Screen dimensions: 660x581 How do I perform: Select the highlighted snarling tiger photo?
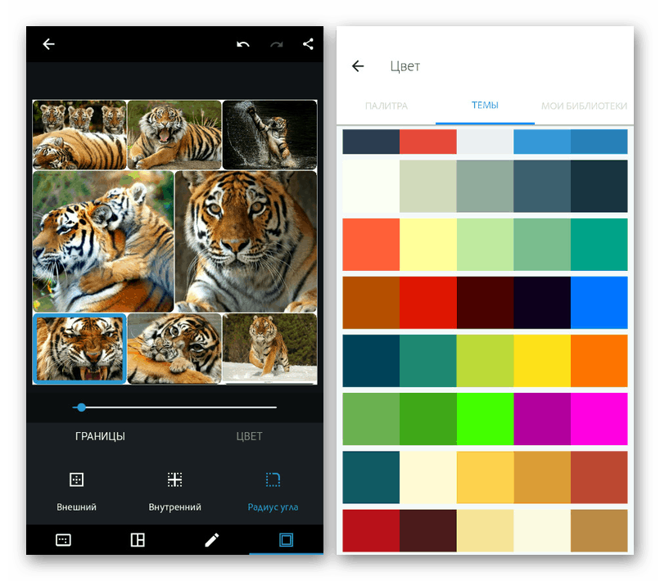tap(79, 349)
